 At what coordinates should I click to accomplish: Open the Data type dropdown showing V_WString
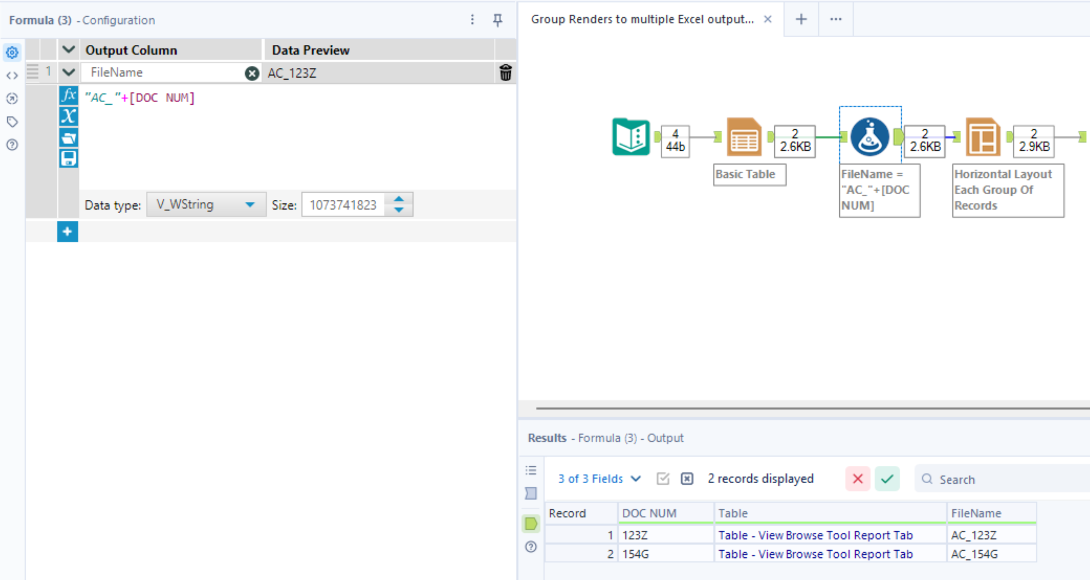pyautogui.click(x=206, y=205)
